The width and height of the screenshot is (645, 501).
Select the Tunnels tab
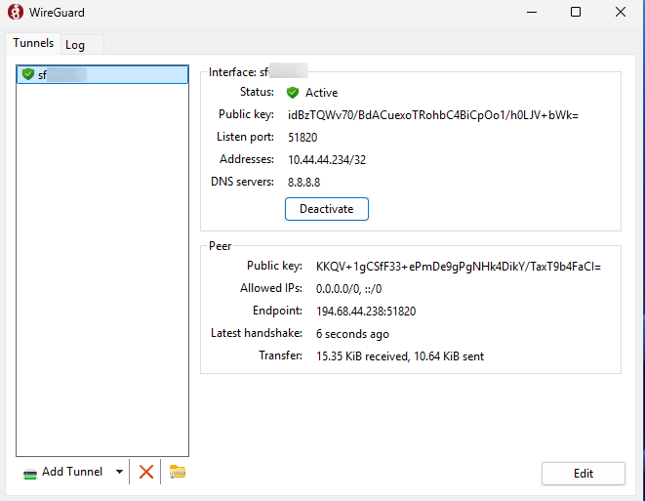pos(33,43)
